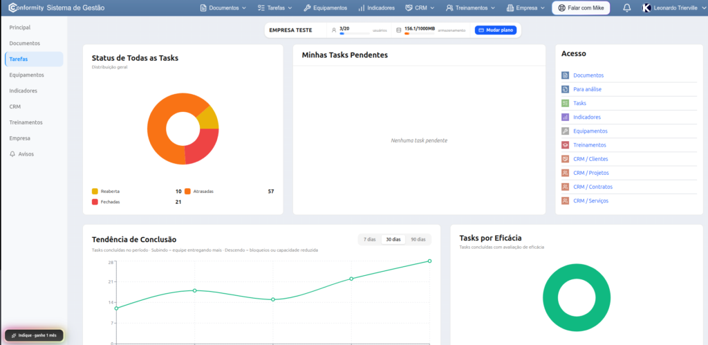This screenshot has height=345, width=708.
Task: Click the Treinamentos icon in Acesso panel
Action: [565, 145]
